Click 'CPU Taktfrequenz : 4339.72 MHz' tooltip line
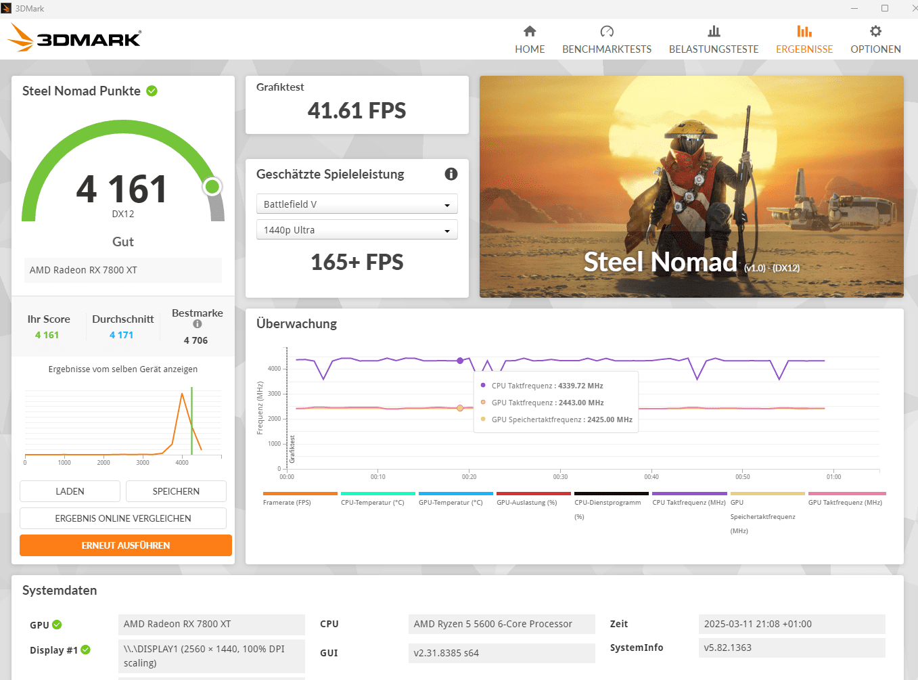This screenshot has width=918, height=680. pos(547,386)
